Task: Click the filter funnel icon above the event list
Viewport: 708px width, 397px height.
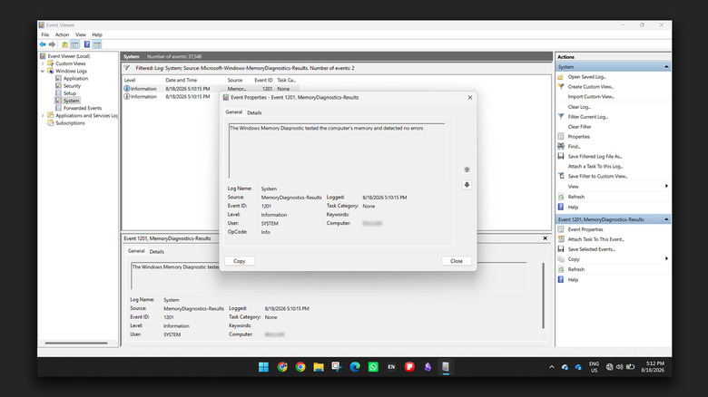Action: click(127, 68)
